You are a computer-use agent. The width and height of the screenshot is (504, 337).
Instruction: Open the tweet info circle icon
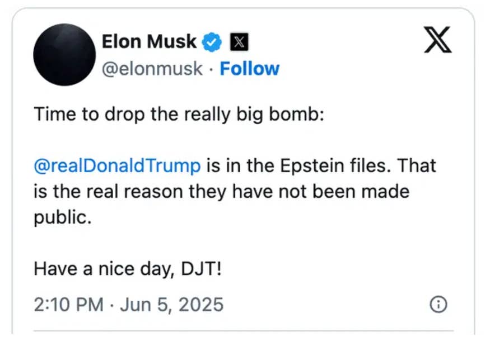[439, 304]
